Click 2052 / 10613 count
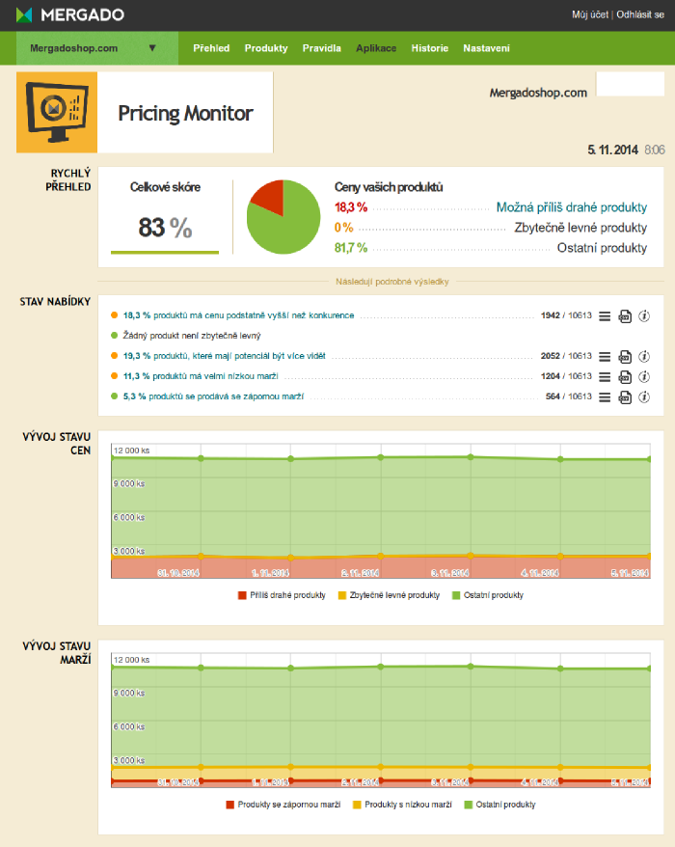This screenshot has height=847, width=675. 566,356
